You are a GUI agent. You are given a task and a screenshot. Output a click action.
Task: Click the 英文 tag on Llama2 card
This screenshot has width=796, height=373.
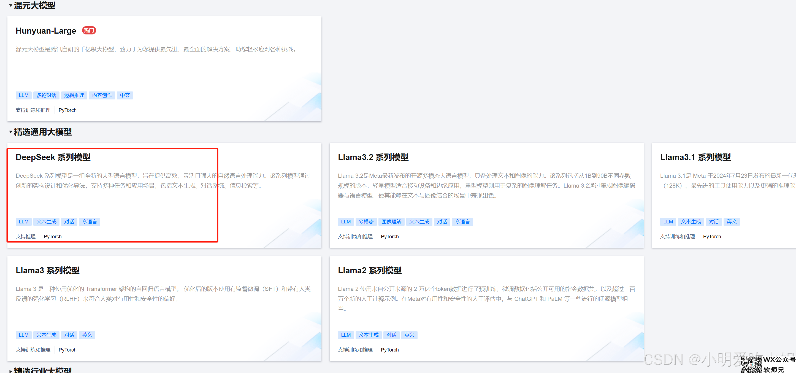[410, 335]
